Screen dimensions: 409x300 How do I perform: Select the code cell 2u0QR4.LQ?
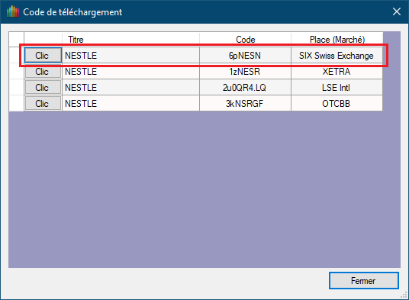click(245, 87)
